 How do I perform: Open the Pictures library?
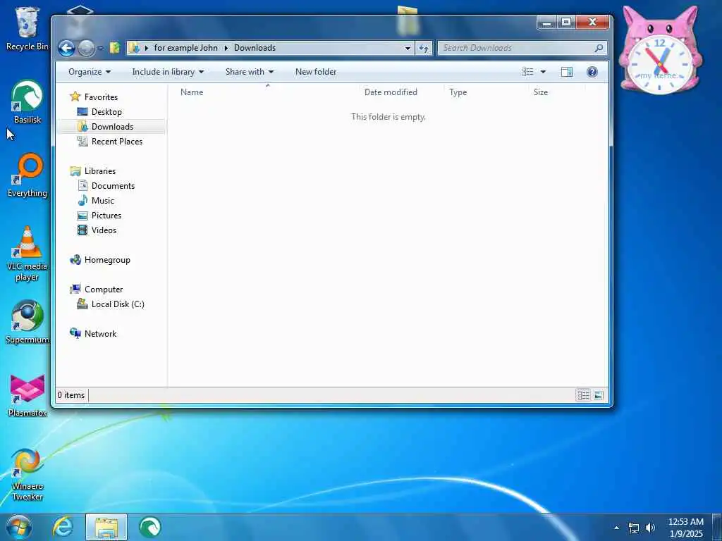tap(99, 216)
